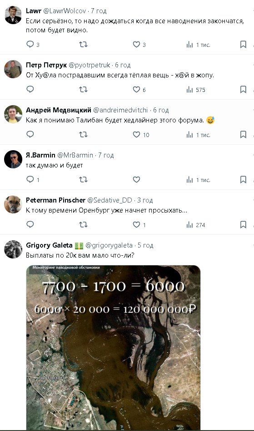Open the '5 год' timestamp on Galeta's tweet
This screenshot has height=431, width=254.
click(x=145, y=245)
